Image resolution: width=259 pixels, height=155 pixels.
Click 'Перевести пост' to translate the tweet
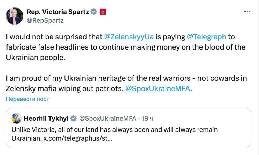pos(28,99)
